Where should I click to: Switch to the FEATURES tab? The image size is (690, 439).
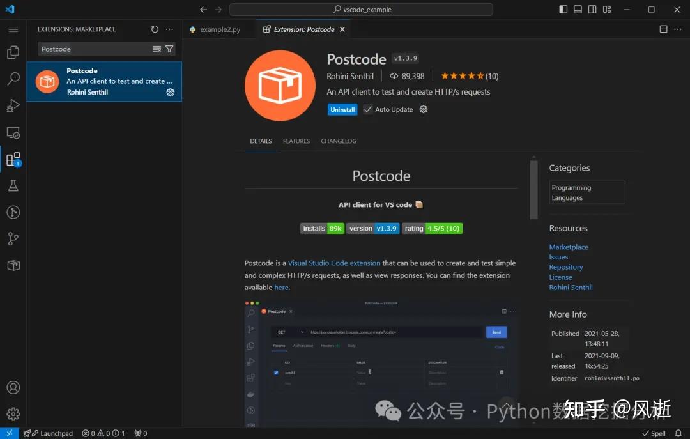click(296, 141)
